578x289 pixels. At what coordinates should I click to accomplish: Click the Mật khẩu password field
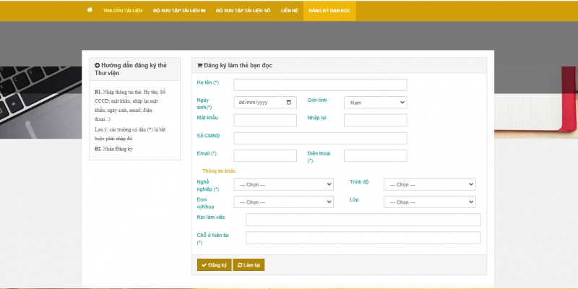[265, 120]
